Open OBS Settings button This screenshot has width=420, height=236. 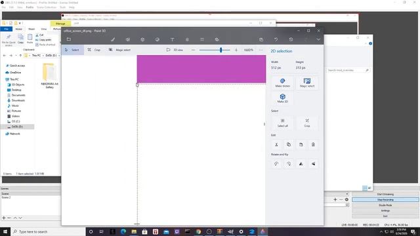pyautogui.click(x=385, y=210)
